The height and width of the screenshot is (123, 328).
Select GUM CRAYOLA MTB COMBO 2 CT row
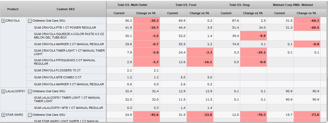coord(58,77)
